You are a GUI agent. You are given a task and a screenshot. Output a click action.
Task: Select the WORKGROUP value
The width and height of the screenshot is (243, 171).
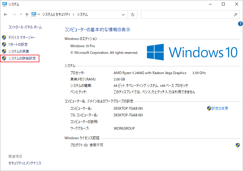(x=124, y=128)
